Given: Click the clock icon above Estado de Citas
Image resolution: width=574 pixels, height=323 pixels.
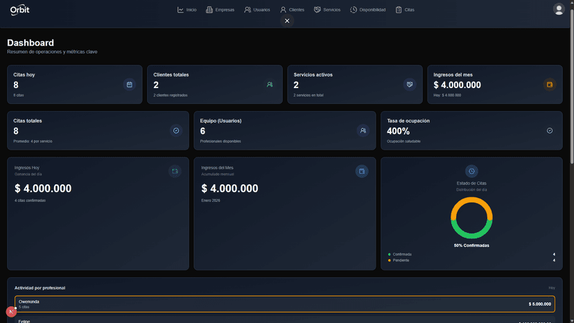Looking at the screenshot, I should point(471,171).
